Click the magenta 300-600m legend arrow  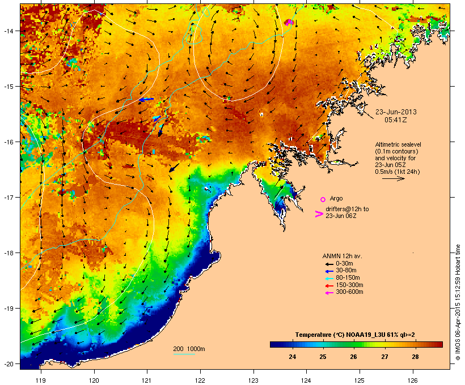point(329,293)
